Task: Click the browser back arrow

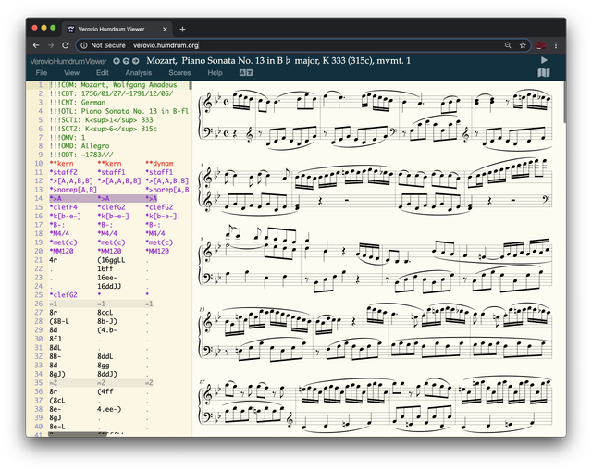Action: (36, 44)
